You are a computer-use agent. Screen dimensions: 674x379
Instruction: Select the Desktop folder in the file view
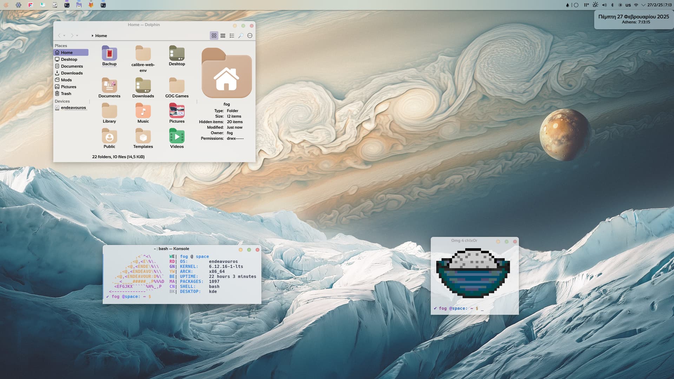(177, 53)
